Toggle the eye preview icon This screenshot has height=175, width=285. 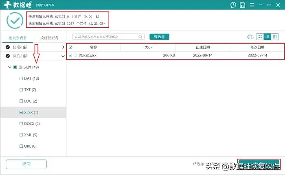pyautogui.click(x=250, y=37)
